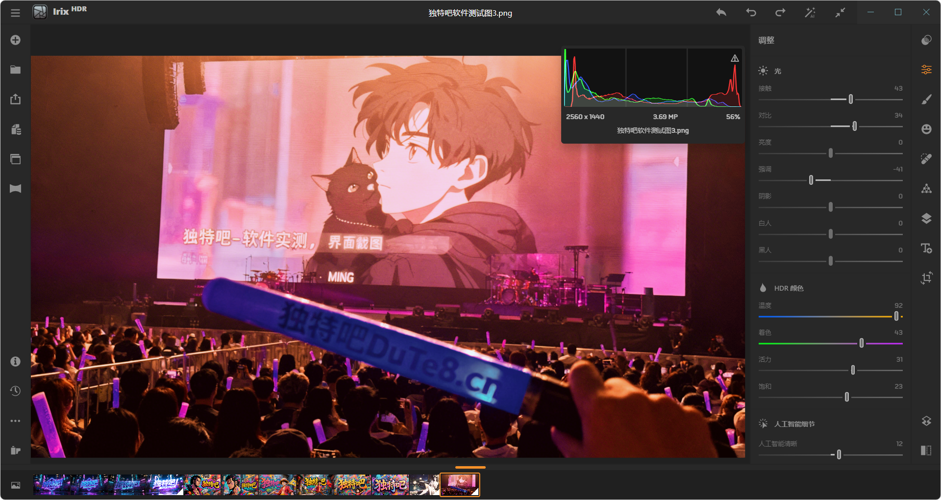941x500 pixels.
Task: Select the brush tool icon
Action: (926, 100)
